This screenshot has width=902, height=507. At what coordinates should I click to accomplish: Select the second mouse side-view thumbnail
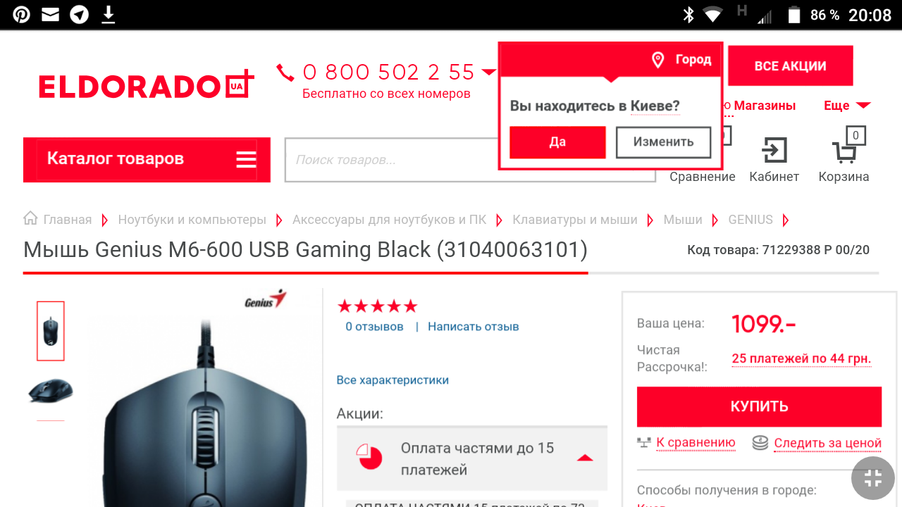51,391
